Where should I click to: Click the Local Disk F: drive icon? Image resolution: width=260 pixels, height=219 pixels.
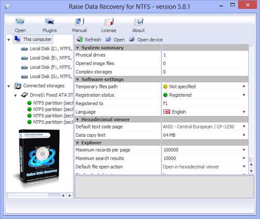[24, 67]
